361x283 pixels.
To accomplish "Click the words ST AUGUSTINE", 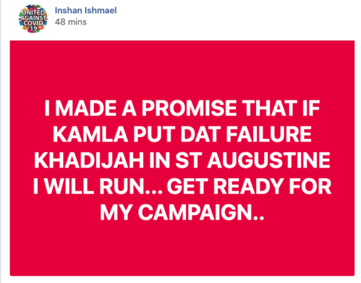I will 252,160.
